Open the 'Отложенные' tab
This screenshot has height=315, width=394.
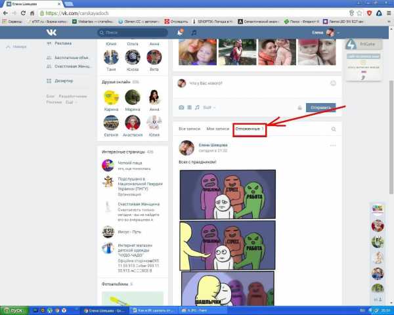pos(250,129)
